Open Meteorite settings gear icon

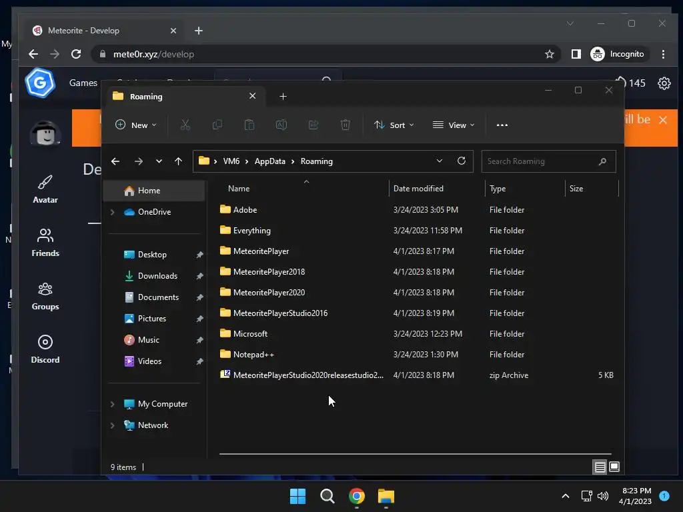664,83
